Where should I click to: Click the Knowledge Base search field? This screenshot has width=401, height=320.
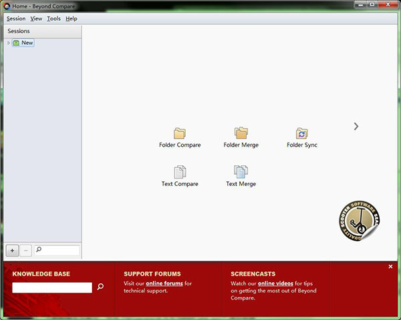52,287
